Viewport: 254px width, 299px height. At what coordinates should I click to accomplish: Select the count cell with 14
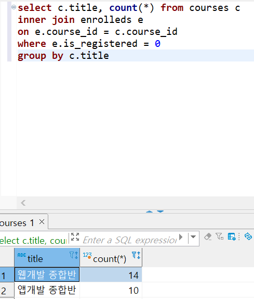111,275
